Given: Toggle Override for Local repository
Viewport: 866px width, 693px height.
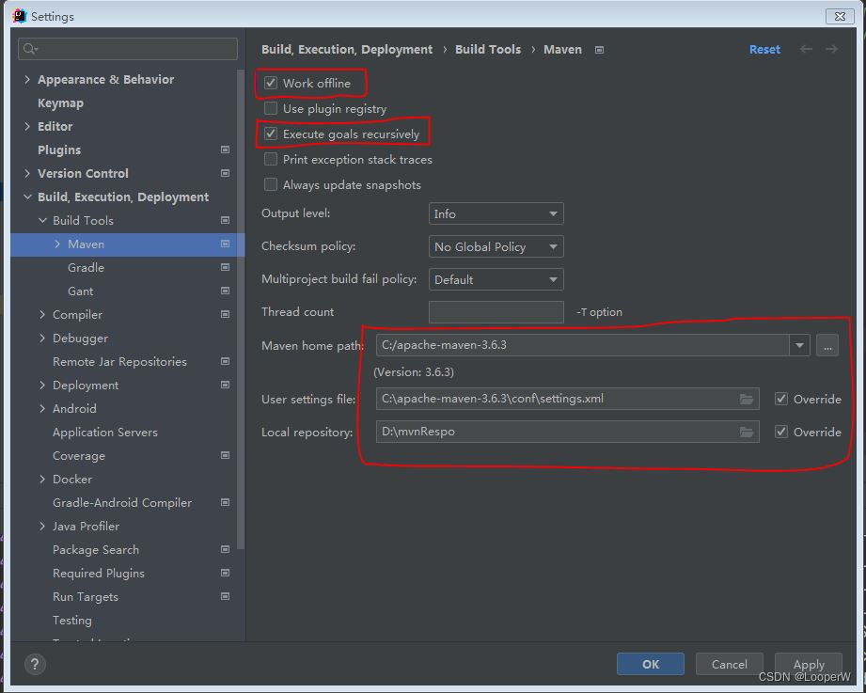Looking at the screenshot, I should 781,432.
